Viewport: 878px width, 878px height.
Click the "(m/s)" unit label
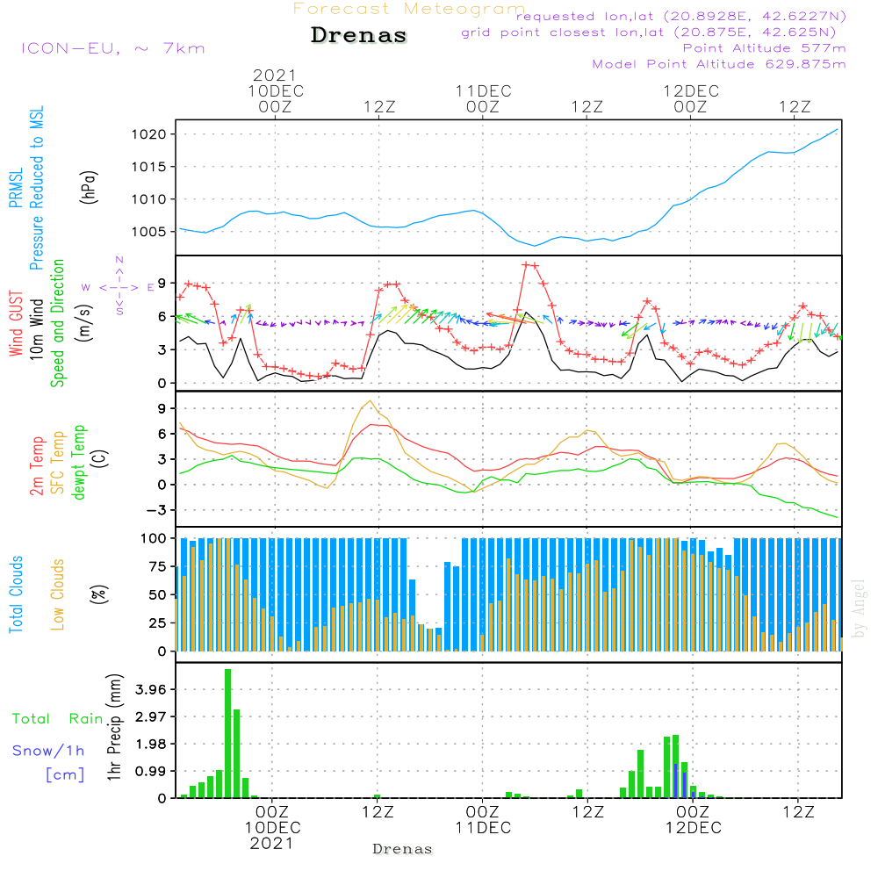[x=84, y=323]
